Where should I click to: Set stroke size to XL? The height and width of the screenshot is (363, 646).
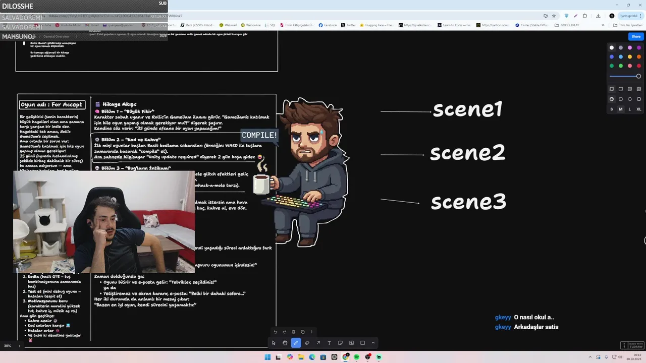(639, 109)
